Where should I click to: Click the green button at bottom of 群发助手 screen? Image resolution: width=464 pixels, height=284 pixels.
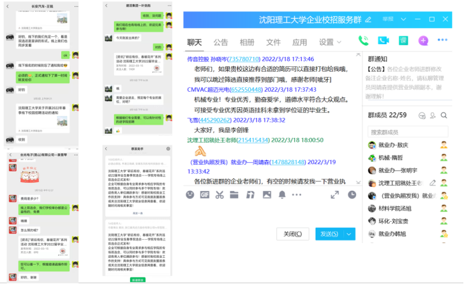pos(137,279)
